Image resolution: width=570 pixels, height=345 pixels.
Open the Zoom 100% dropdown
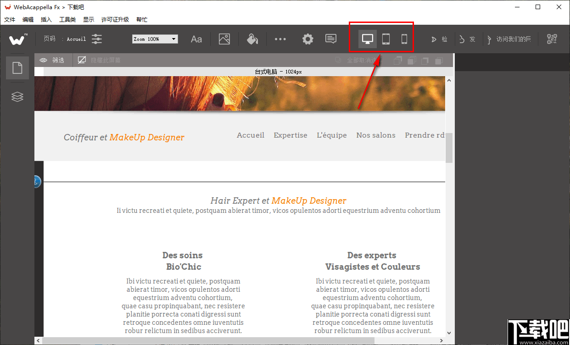(x=155, y=39)
